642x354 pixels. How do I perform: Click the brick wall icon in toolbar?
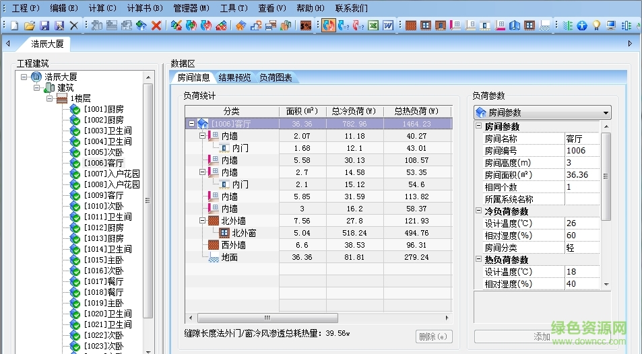[x=411, y=26]
